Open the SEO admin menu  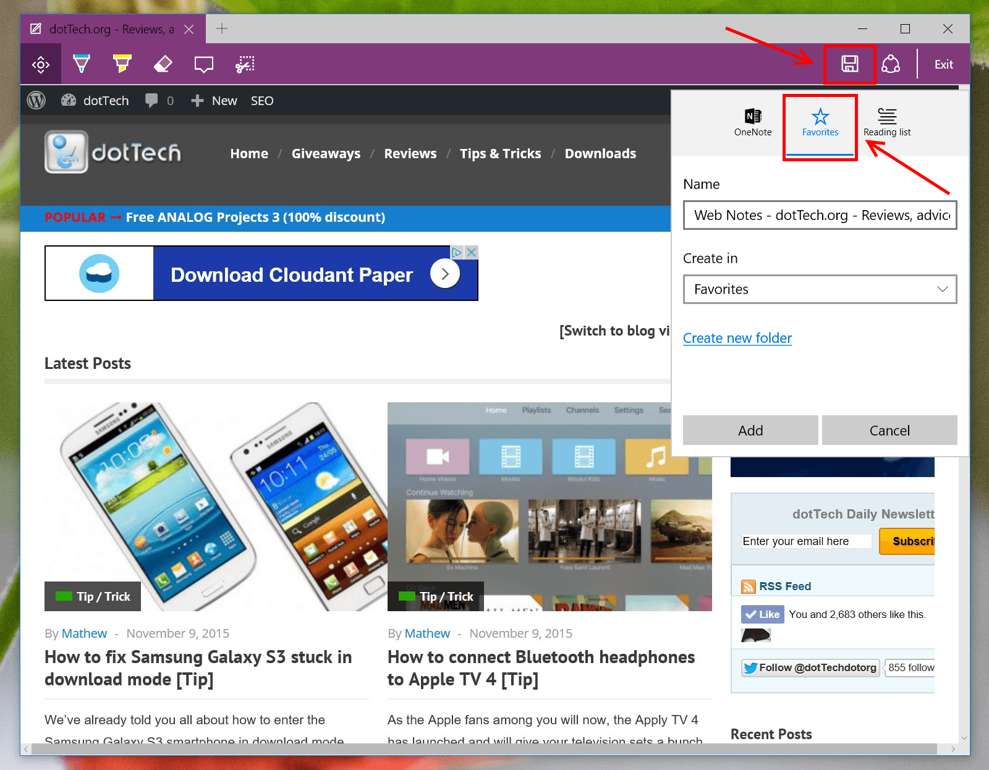coord(262,100)
